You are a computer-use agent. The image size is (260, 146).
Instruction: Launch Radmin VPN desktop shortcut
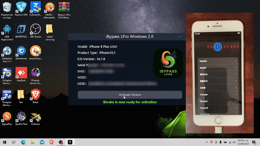[x=21, y=9]
